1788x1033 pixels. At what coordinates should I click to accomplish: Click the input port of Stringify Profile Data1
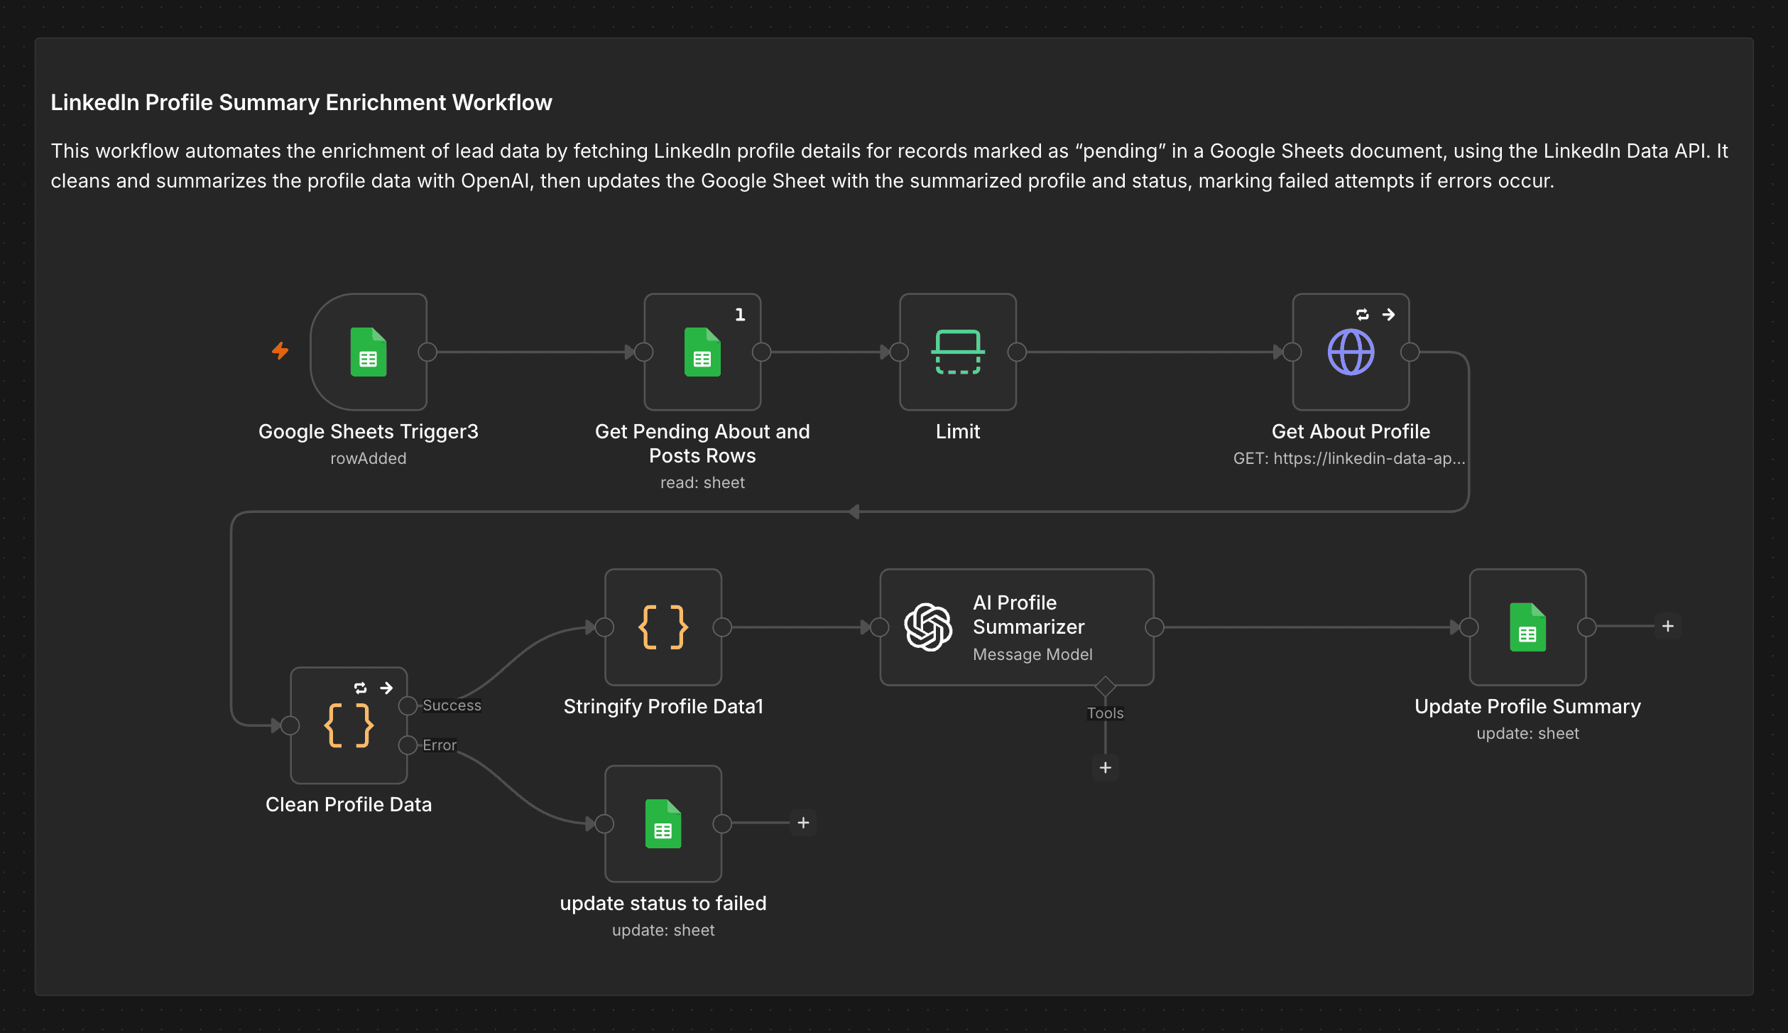click(x=605, y=627)
